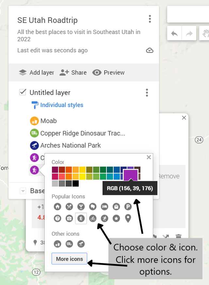Pick the light gray color swatch
Viewport: 209px width, 285px height.
coord(55,184)
